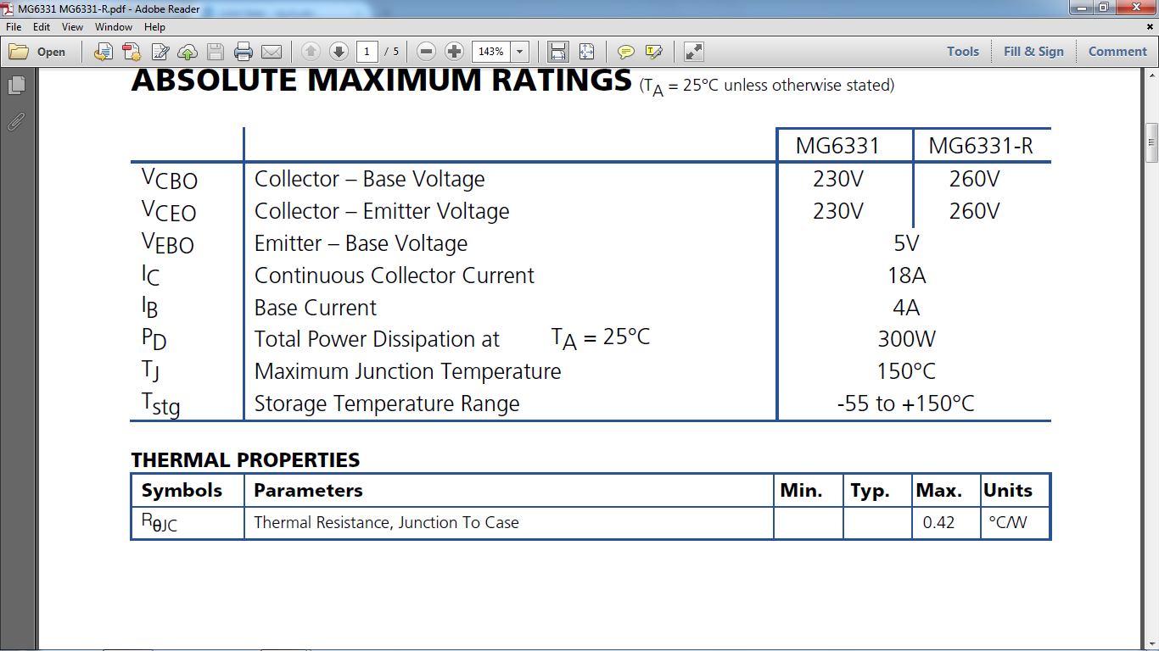The image size is (1159, 651).
Task: Show attachments paperclip panel in sidebar
Action: tap(16, 122)
